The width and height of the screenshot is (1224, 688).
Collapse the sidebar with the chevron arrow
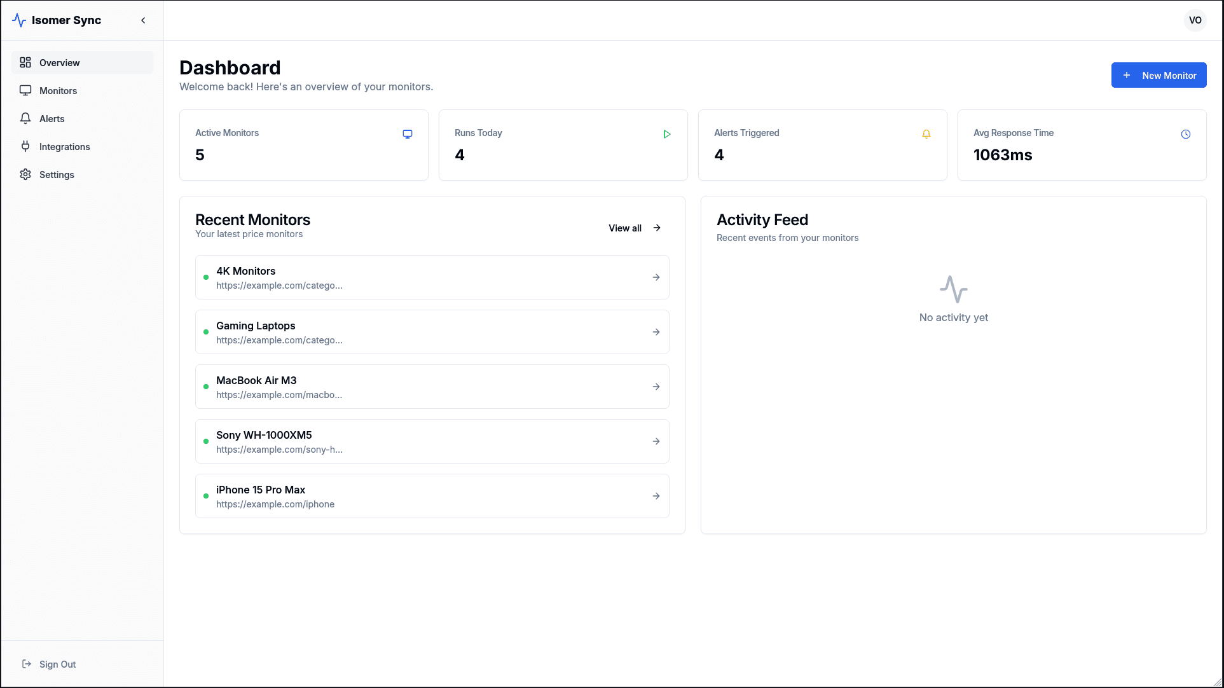click(143, 20)
